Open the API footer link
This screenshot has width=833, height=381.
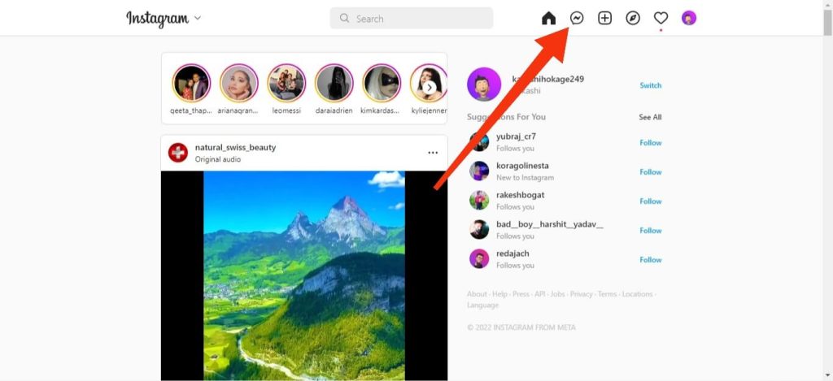coord(540,294)
